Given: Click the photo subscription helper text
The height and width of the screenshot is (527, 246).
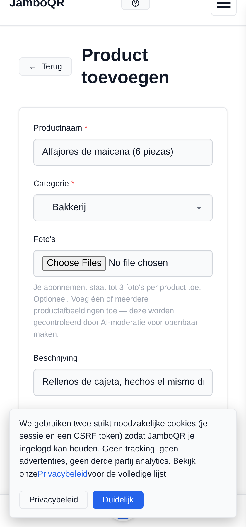Looking at the screenshot, I should pos(117,311).
